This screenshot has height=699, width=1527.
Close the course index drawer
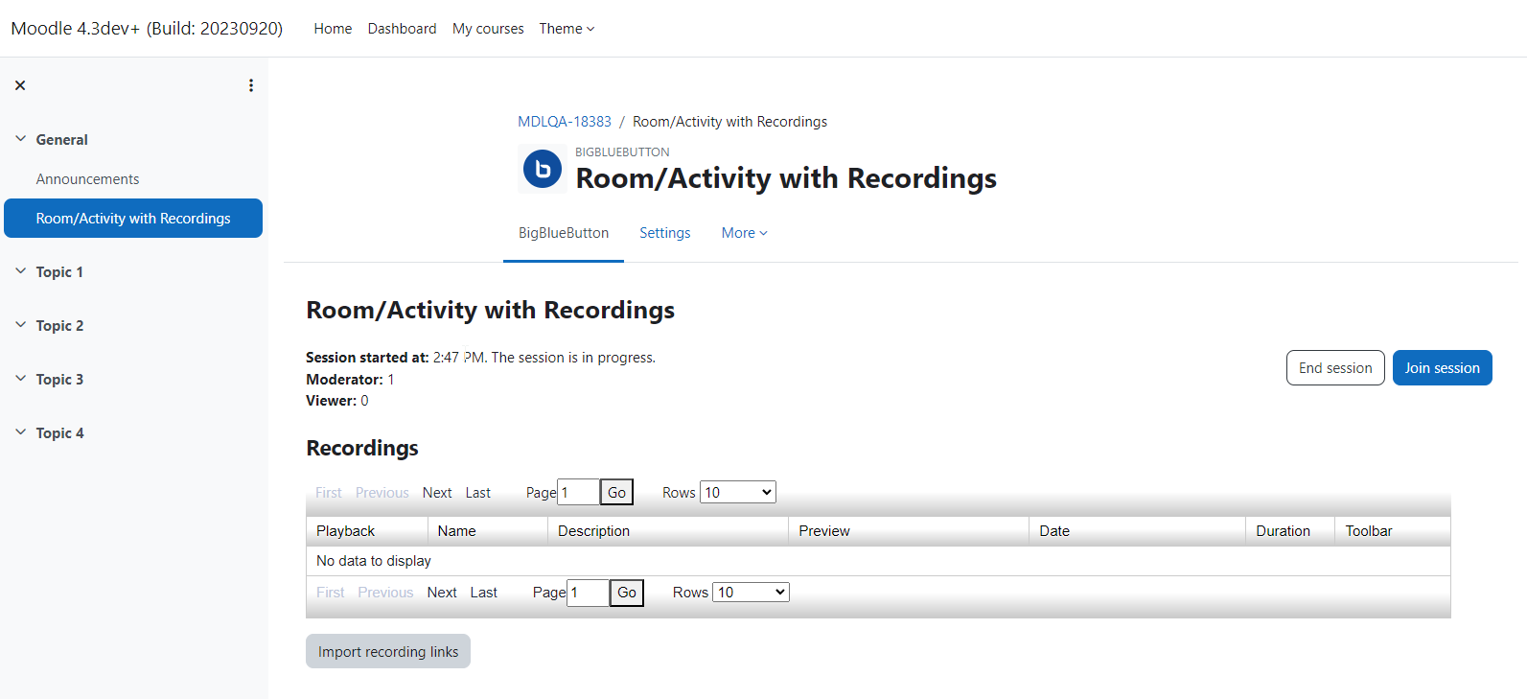20,85
